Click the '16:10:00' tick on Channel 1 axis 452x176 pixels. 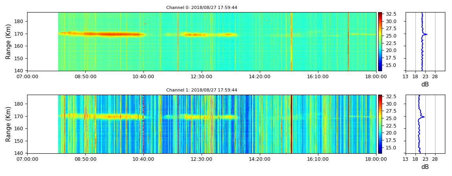pos(318,159)
